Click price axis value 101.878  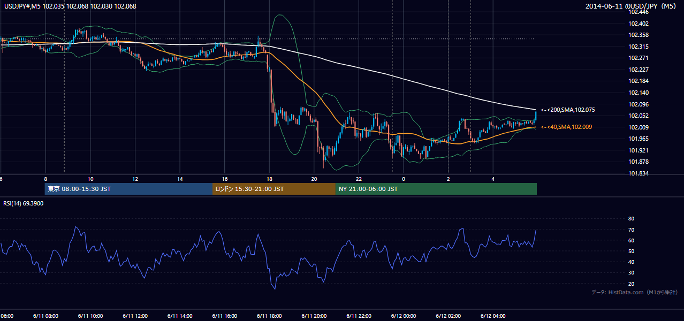coord(639,162)
